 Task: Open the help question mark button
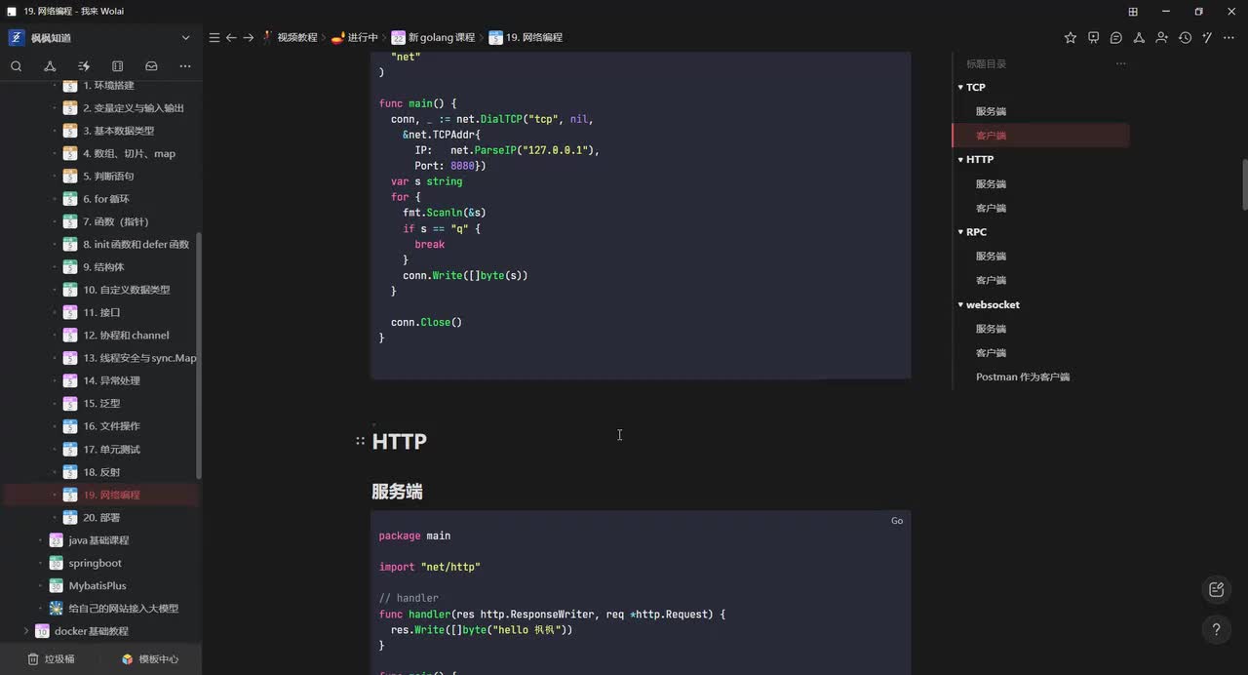point(1216,629)
